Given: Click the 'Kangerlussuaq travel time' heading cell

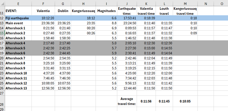Looking at the screenshot, I should (x=185, y=11).
